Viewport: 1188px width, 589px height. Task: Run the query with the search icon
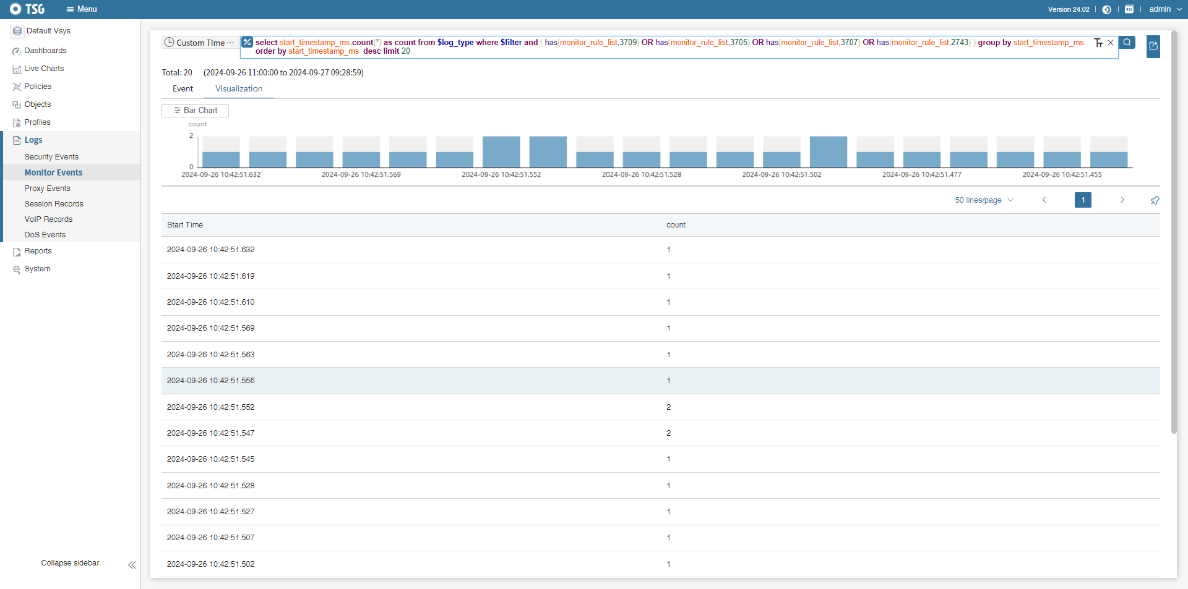(1127, 43)
